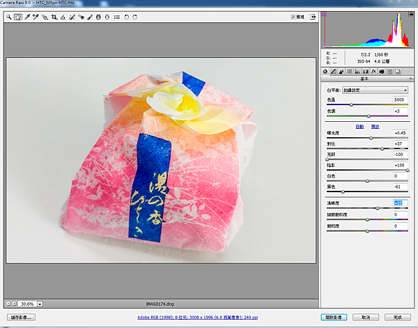Click the 飽和度 saturation slider handle
Viewport: 418px width, 328px height.
pos(367,231)
